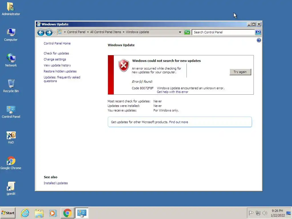Click the 'Updates were installed:' label
The height and width of the screenshot is (219, 292).
[123, 106]
